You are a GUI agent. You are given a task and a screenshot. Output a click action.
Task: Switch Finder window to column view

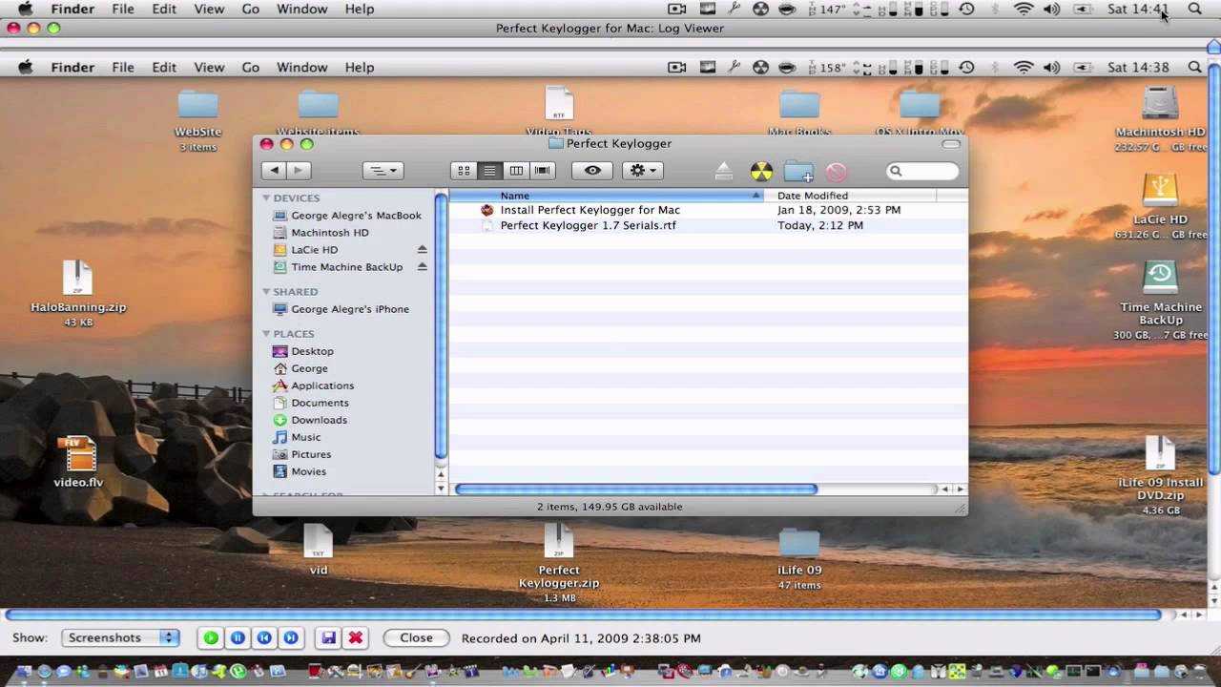click(516, 171)
